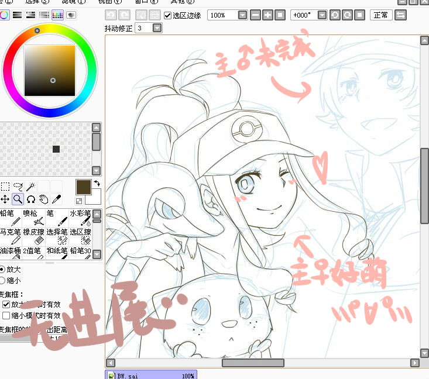The height and width of the screenshot is (379, 429).
Task: Choose the 铅笔30 brush
Action: tap(80, 253)
